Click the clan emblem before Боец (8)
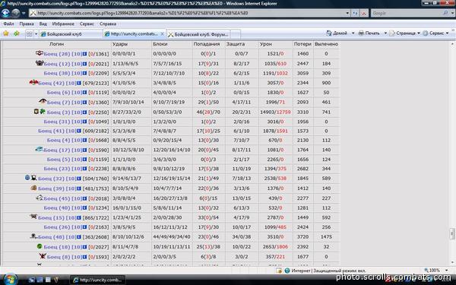456x285 pixels. 43,256
